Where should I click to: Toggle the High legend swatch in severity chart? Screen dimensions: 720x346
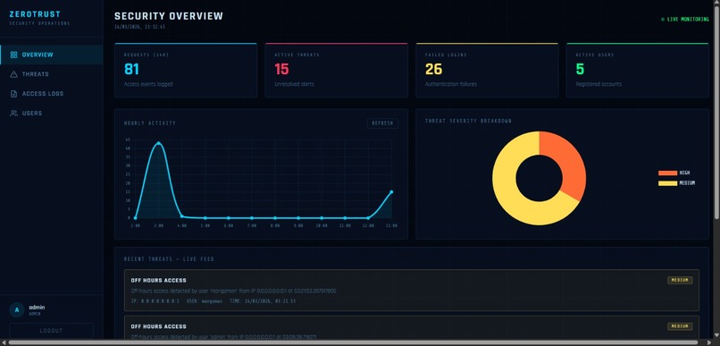tap(667, 173)
